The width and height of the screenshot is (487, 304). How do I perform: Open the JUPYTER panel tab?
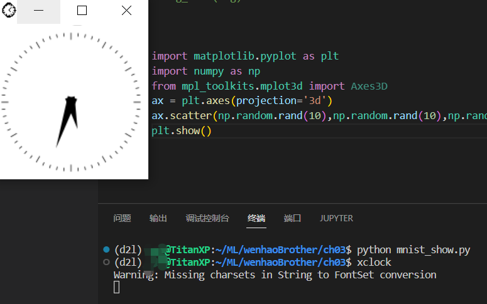pos(336,218)
